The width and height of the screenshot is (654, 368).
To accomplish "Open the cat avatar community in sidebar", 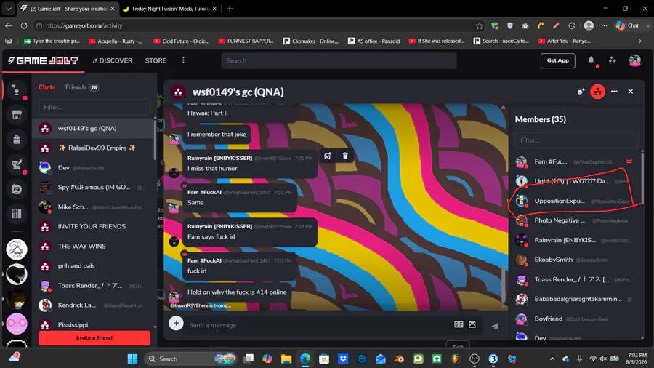I will click(x=16, y=274).
